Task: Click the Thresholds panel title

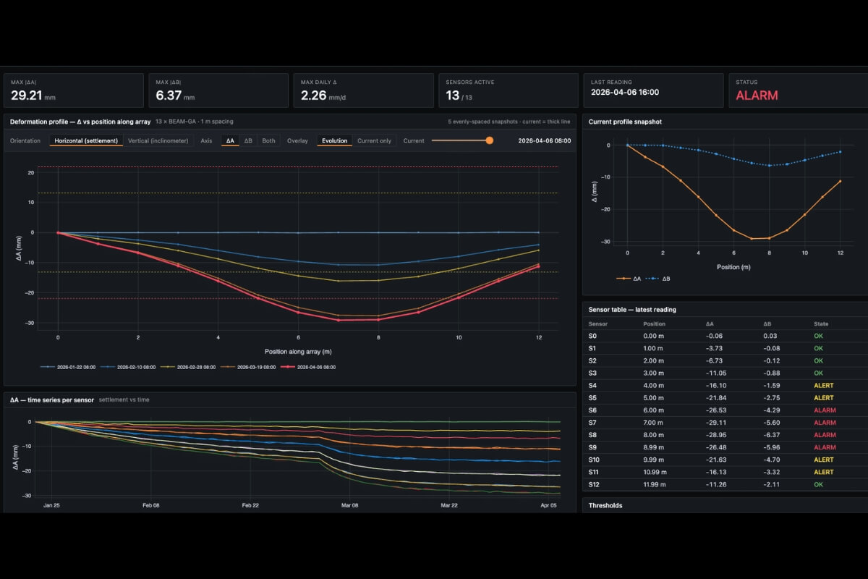Action: tap(605, 505)
